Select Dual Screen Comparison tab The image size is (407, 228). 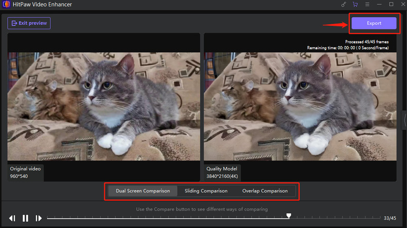tap(143, 191)
